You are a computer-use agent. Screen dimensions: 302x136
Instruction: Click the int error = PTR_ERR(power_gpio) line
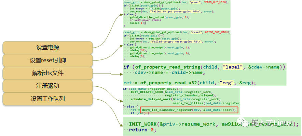click(x=155, y=8)
